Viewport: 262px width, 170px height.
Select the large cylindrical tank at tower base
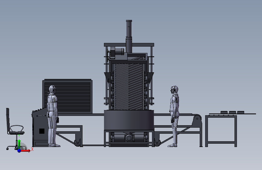click(129, 120)
